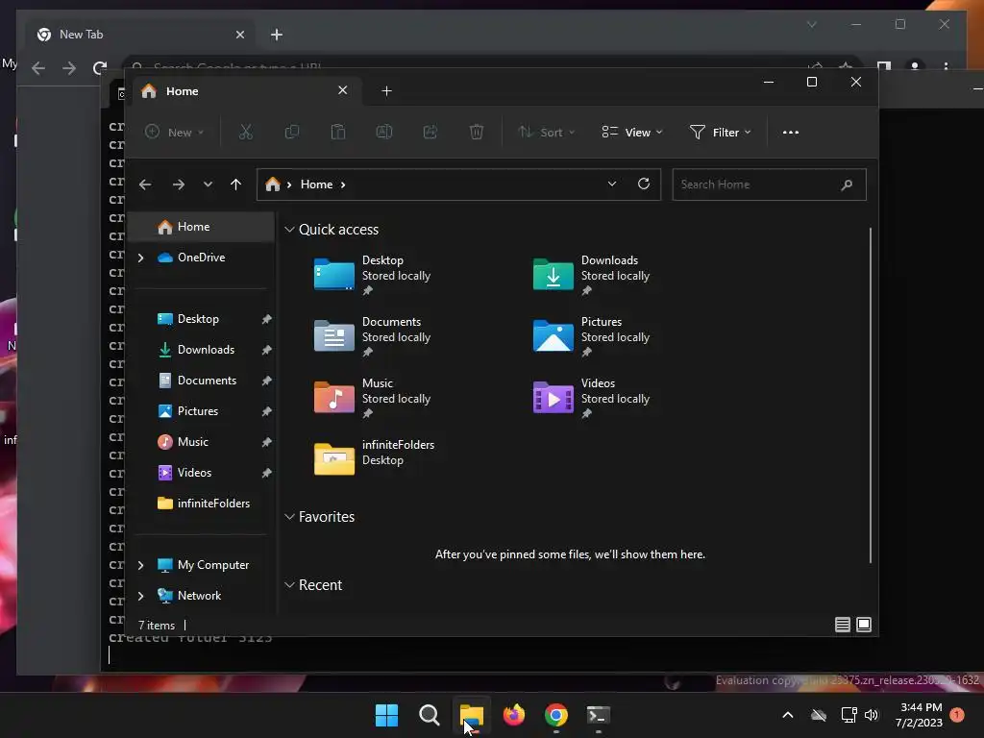Screen dimensions: 984x738
Task: Select Home in the navigation pane
Action: 201,227
